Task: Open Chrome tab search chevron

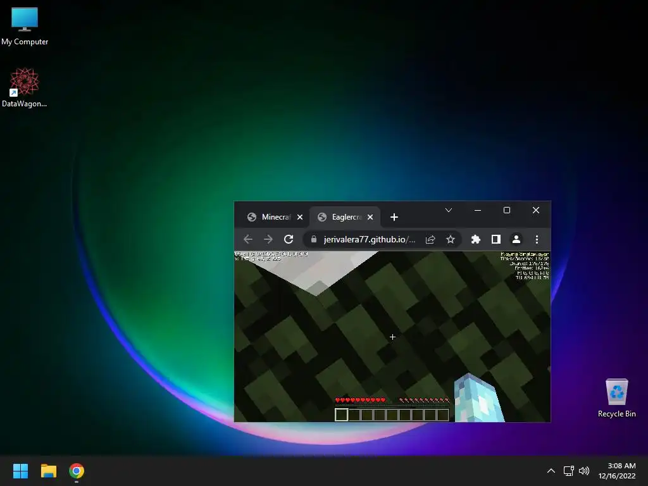Action: click(x=449, y=210)
